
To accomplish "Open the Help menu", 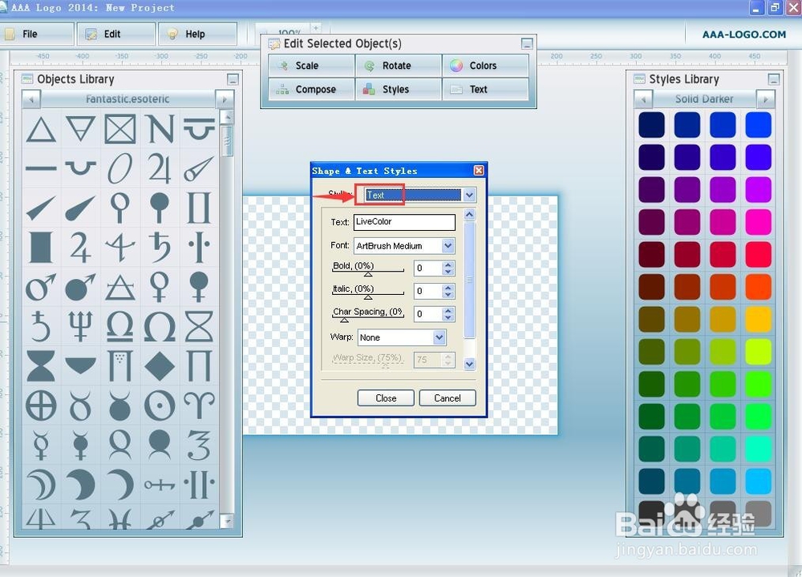I will [x=197, y=34].
